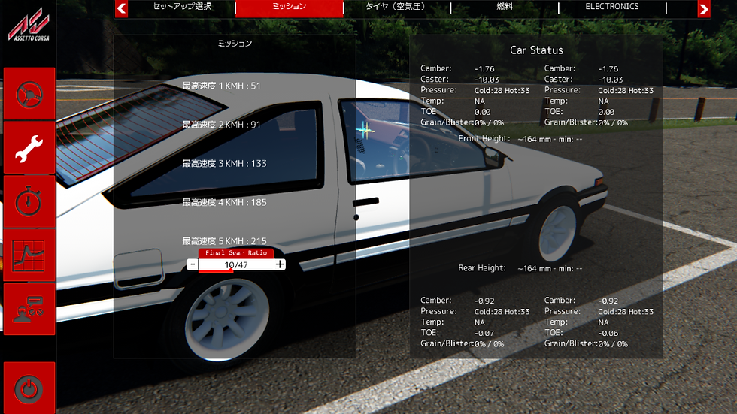
Task: Click the Final Gear Ratio label
Action: click(236, 253)
